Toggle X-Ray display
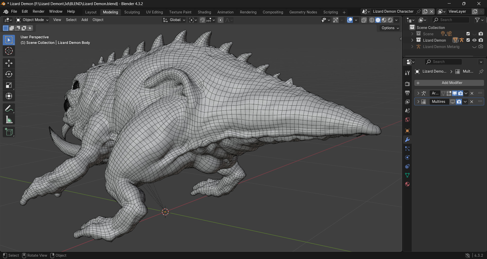The height and width of the screenshot is (259, 487). 364,20
